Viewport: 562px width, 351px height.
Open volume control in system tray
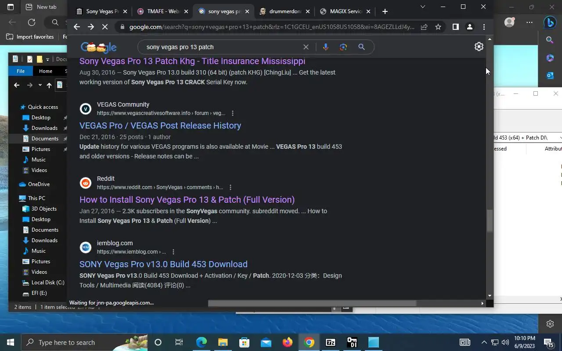(x=505, y=342)
